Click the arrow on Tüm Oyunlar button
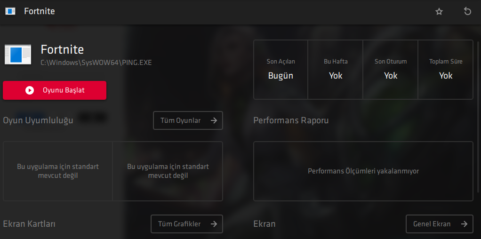Viewport: 481px width, 239px height. tap(214, 120)
